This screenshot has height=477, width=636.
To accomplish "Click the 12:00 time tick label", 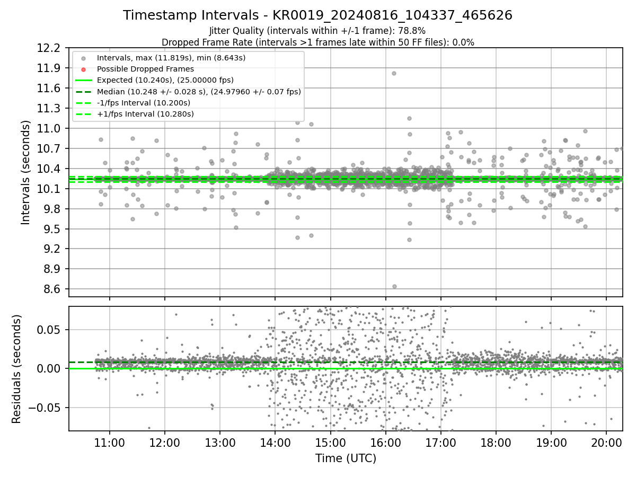I will coord(165,443).
